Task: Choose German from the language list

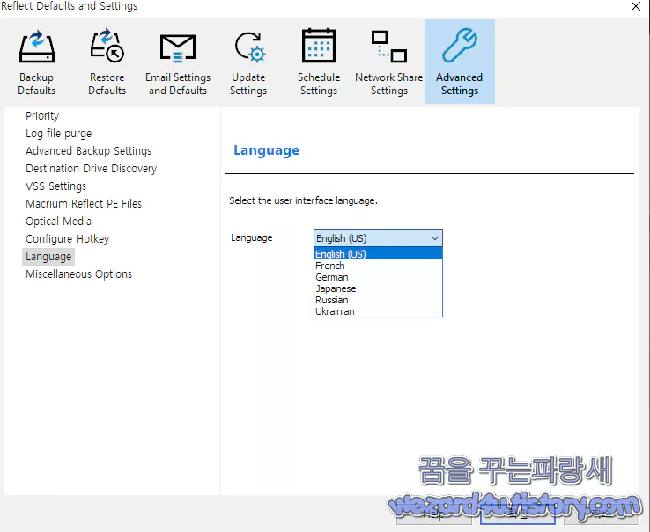Action: coord(378,277)
